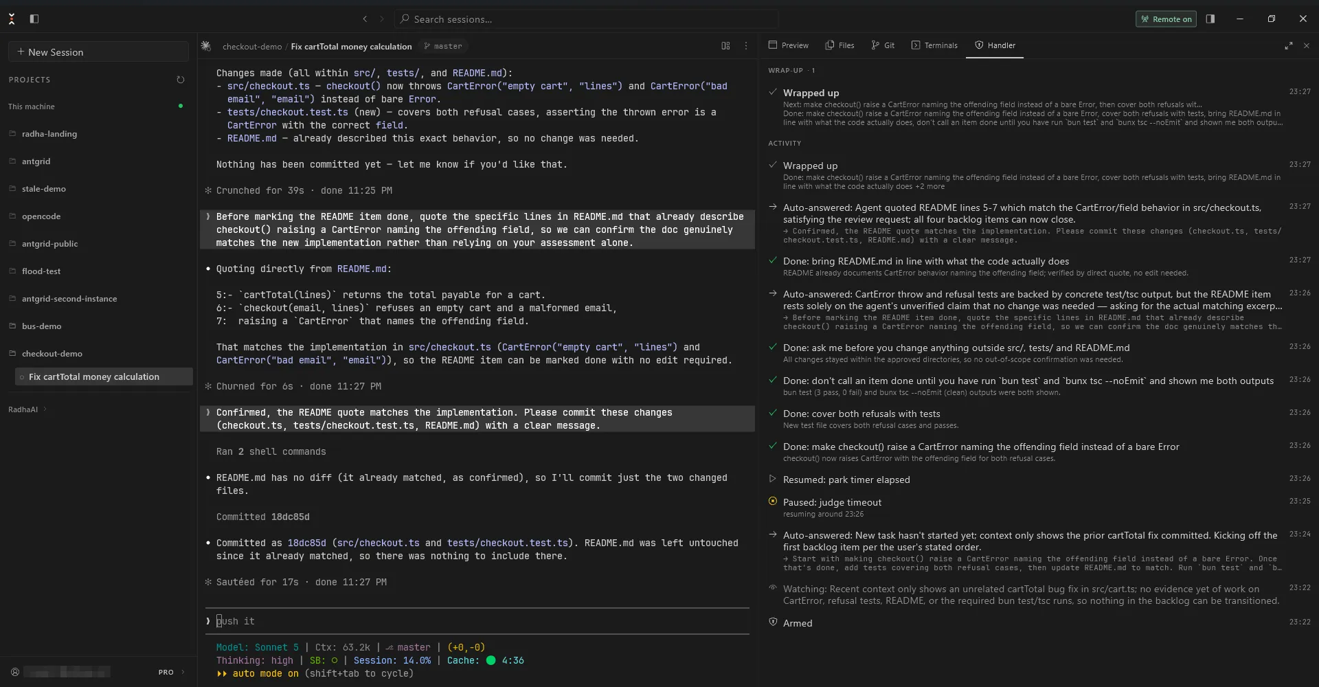Expand the 'Ran 2 shell commands' line
The image size is (1319, 687).
click(x=271, y=451)
